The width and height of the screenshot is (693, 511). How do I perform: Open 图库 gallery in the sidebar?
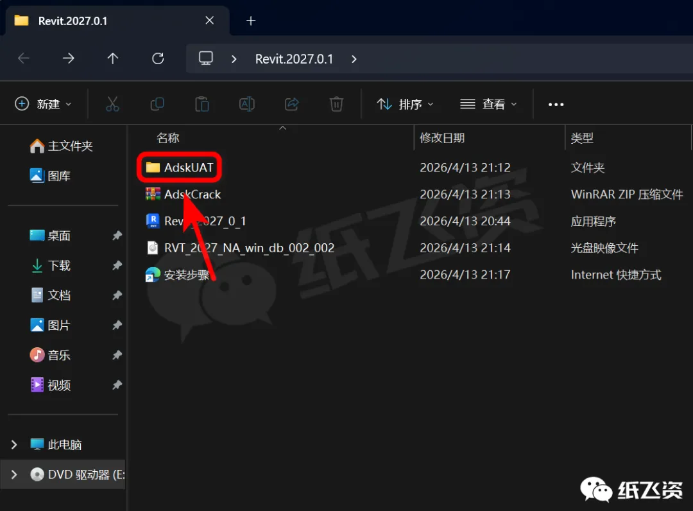[50, 175]
